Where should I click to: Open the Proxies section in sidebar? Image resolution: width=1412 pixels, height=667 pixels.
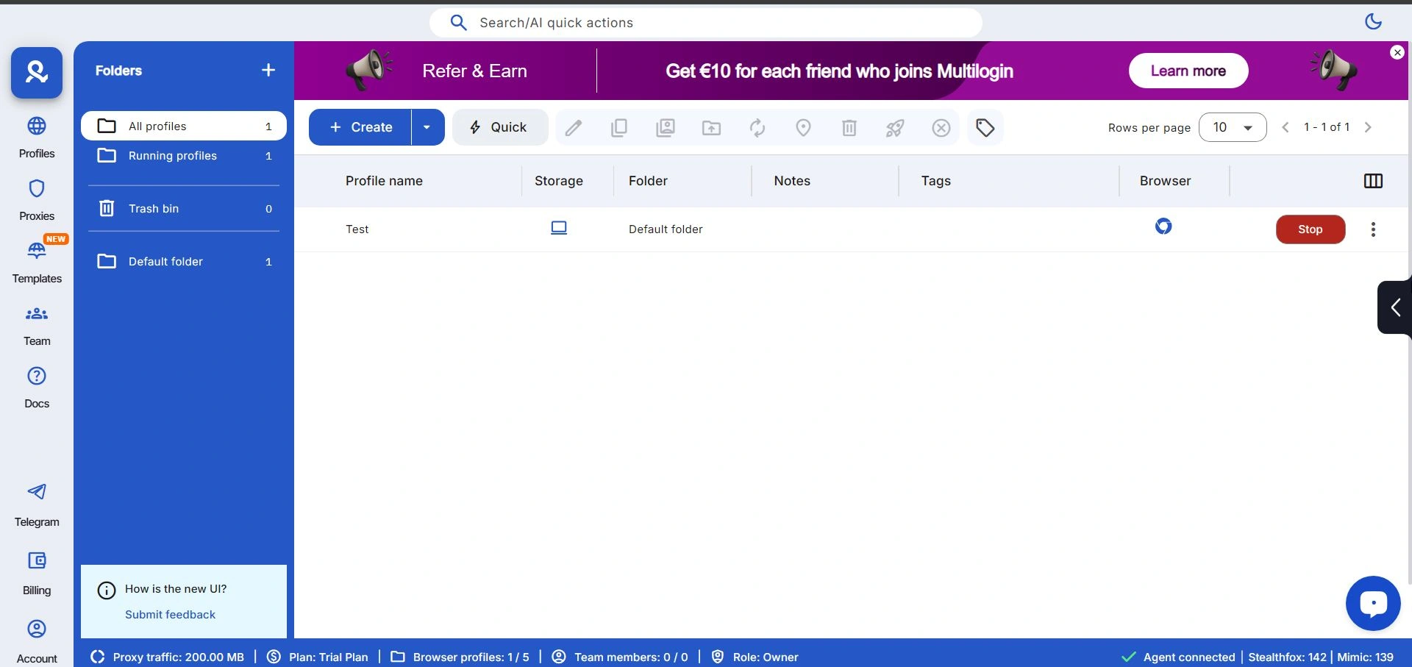(37, 199)
